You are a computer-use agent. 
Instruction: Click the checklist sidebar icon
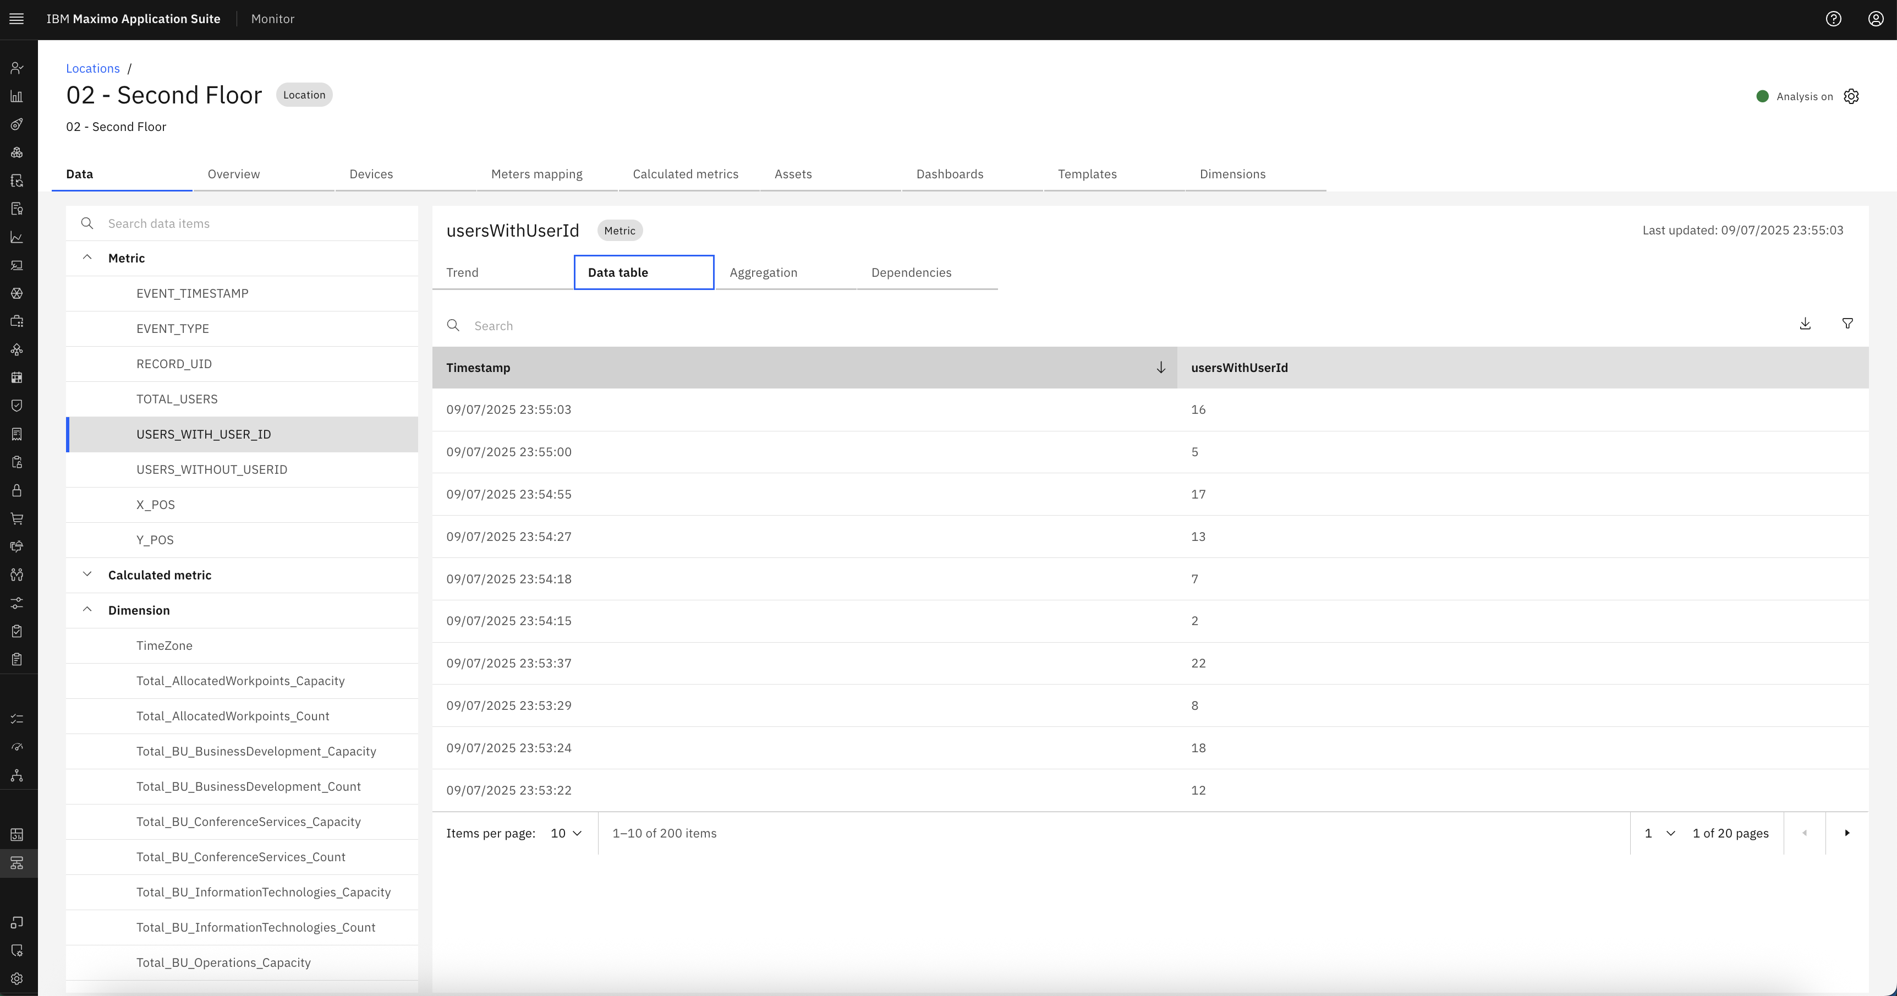pyautogui.click(x=17, y=719)
